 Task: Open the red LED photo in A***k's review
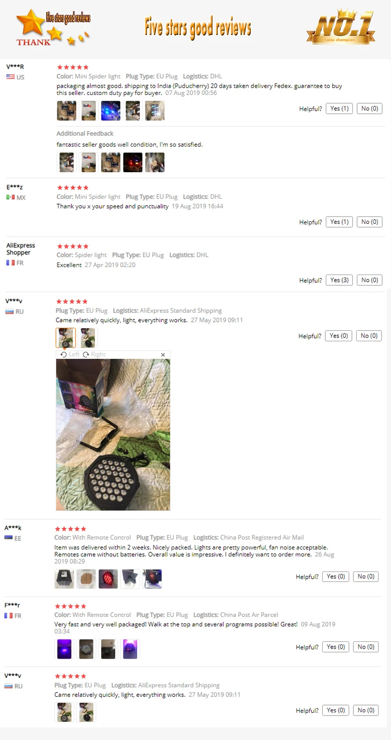pos(108,579)
